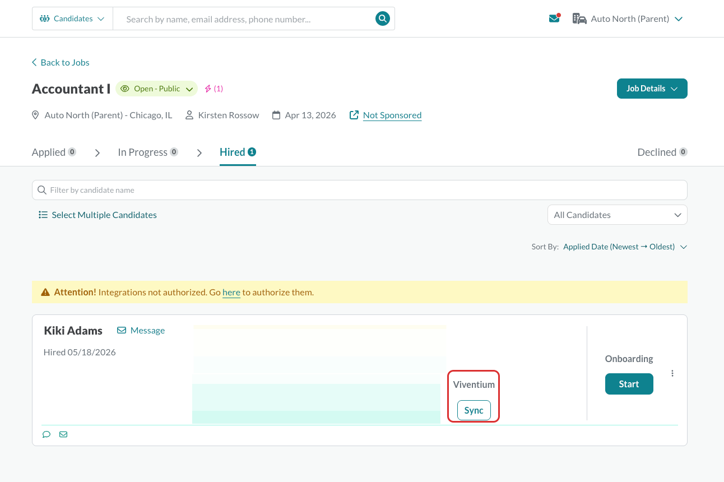724x482 pixels.
Task: Open the three-dot menu for Kiki Adams
Action: coord(672,373)
